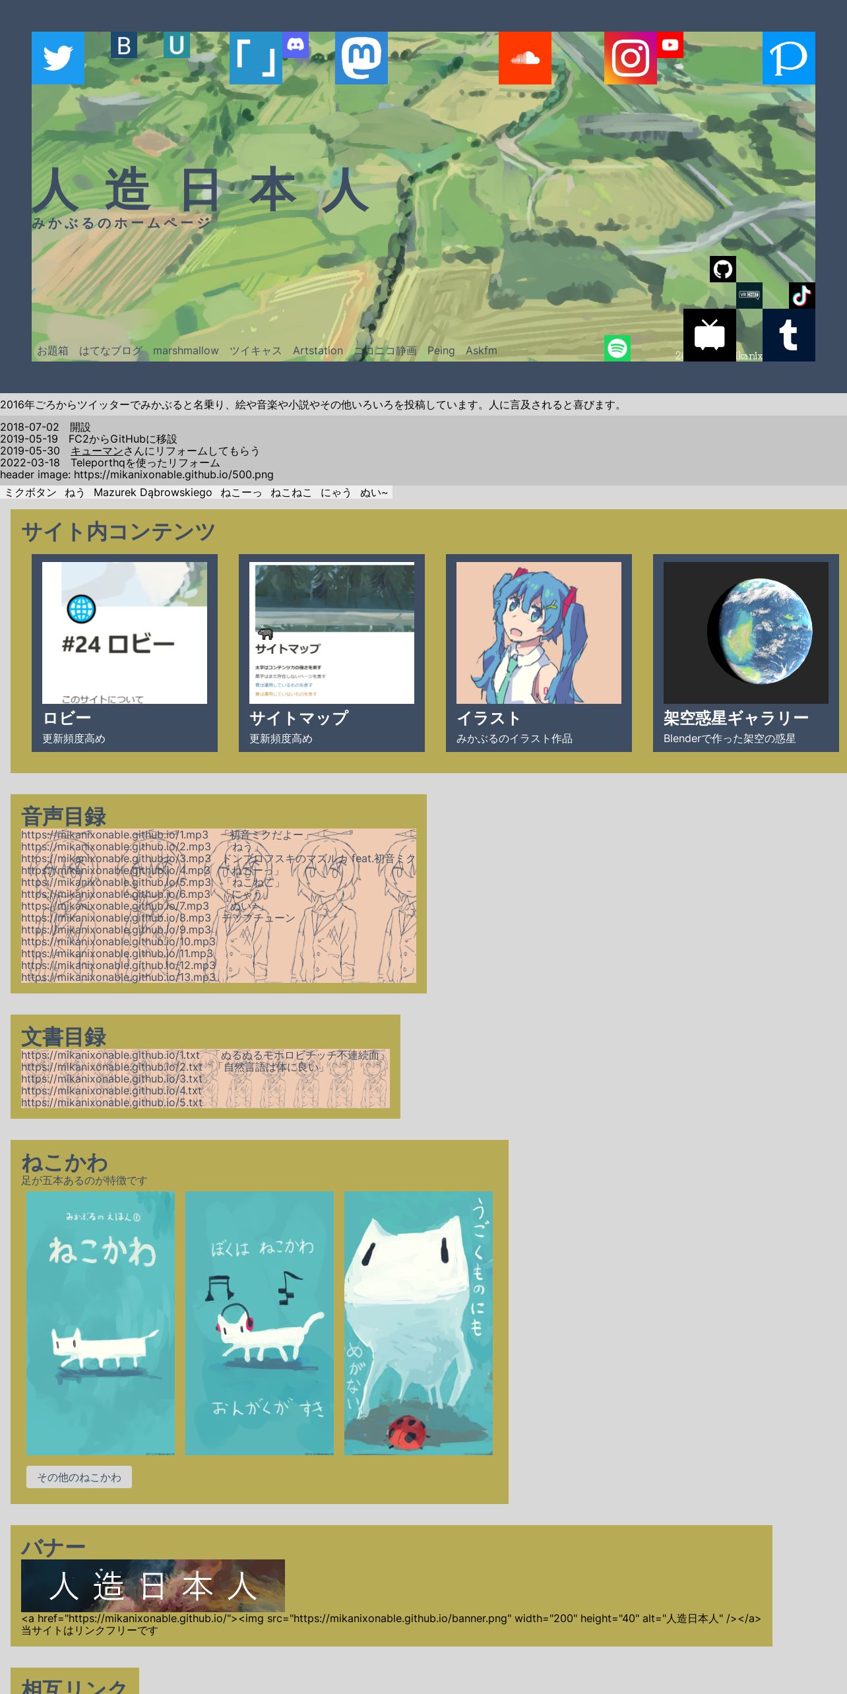
Task: Click the banner embed HTML code text
Action: point(391,1619)
